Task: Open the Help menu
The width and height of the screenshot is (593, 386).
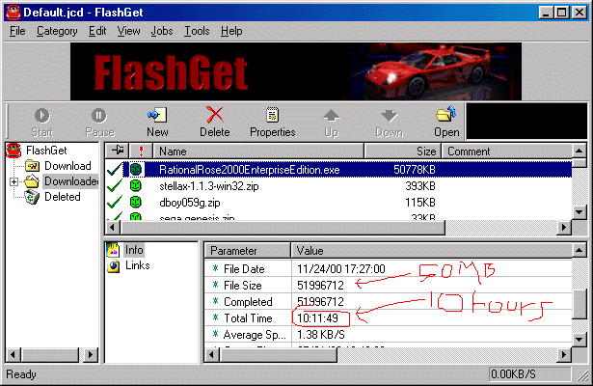Action: click(231, 31)
